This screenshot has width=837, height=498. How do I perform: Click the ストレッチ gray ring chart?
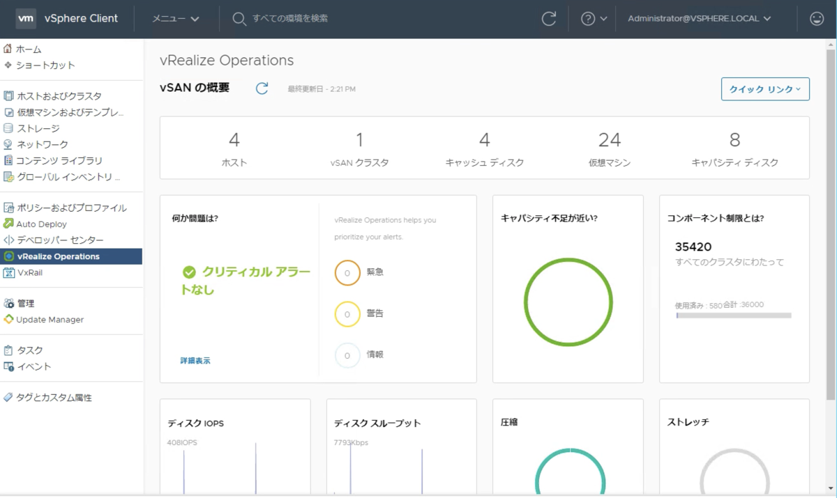point(734,472)
